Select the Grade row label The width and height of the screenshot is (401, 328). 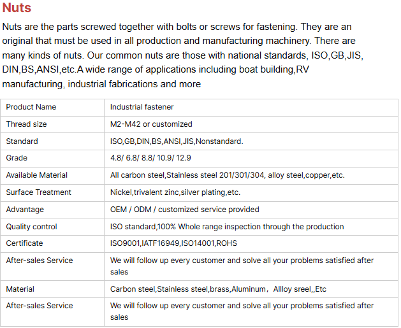(x=17, y=158)
